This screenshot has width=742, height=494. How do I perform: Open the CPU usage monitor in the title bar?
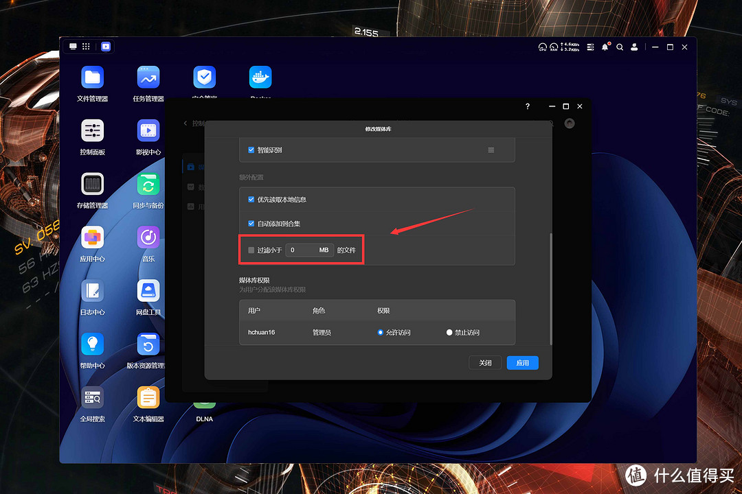(x=543, y=47)
